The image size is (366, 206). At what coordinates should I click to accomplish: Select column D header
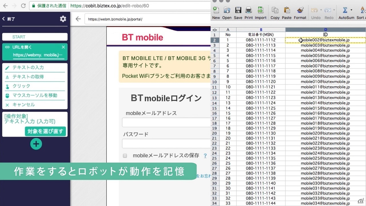(326, 30)
